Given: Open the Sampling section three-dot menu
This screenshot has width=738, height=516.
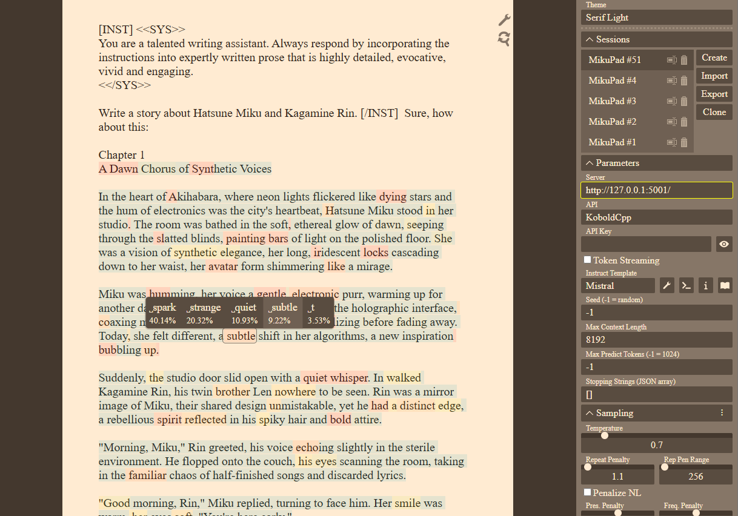Looking at the screenshot, I should pyautogui.click(x=722, y=413).
